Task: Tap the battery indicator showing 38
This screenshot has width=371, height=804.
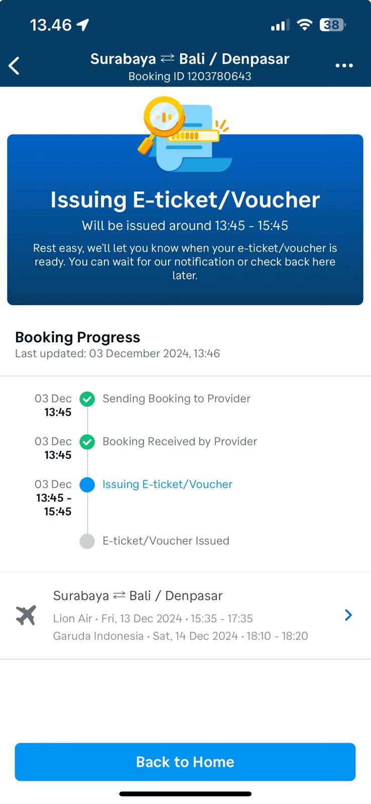Action: (332, 25)
